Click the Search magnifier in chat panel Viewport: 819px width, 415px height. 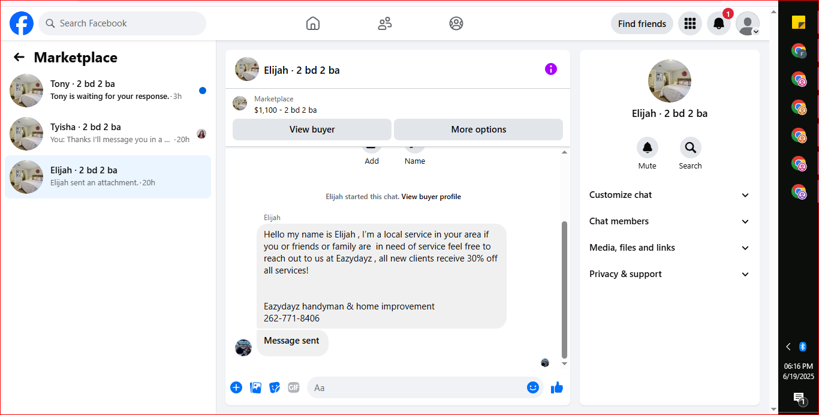point(691,148)
